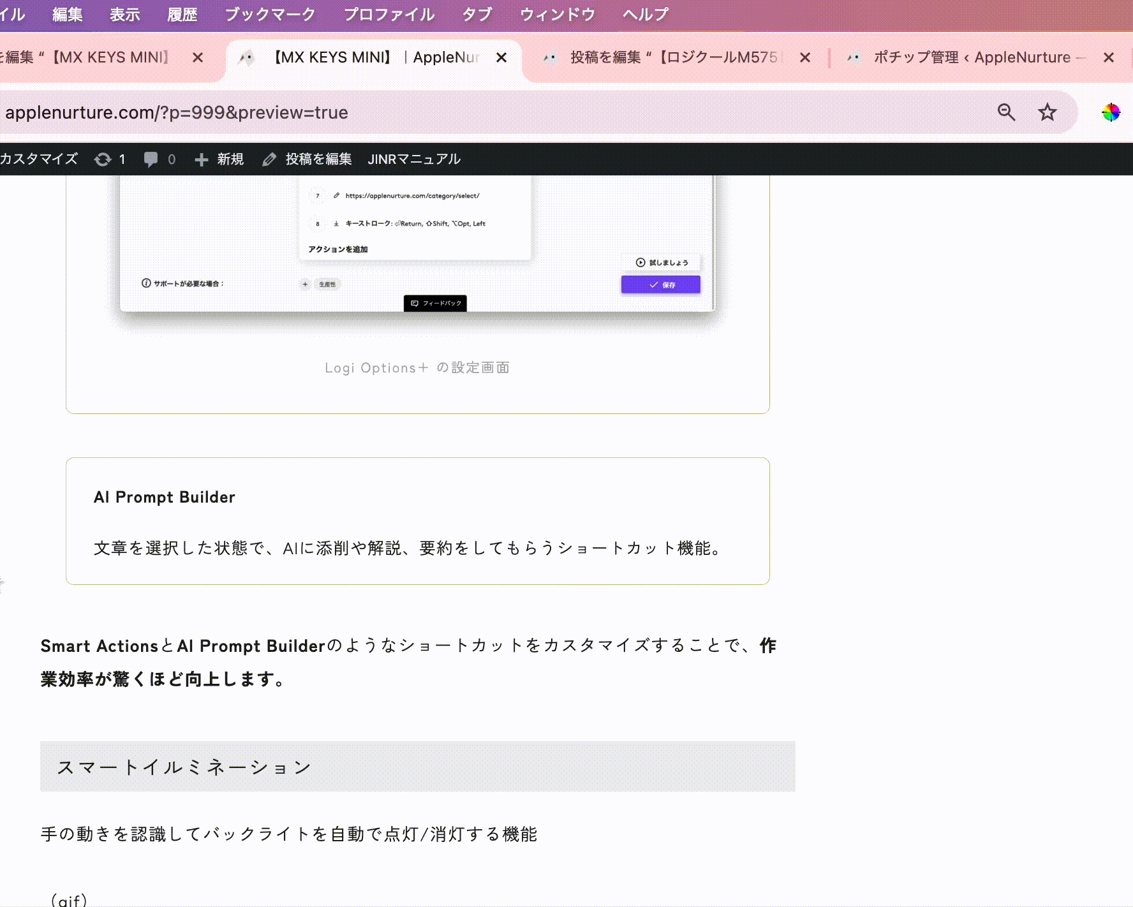Open the ウィンドウ menu

click(558, 15)
